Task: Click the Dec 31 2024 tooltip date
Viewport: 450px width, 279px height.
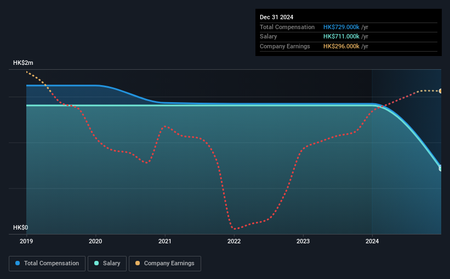Action: coord(276,17)
